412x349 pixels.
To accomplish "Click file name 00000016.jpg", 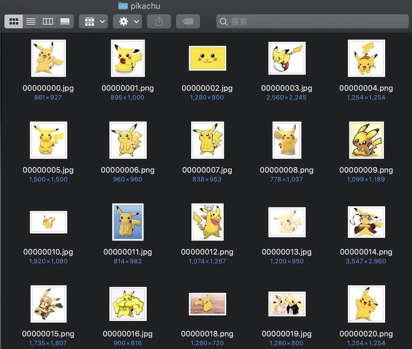I will [128, 333].
